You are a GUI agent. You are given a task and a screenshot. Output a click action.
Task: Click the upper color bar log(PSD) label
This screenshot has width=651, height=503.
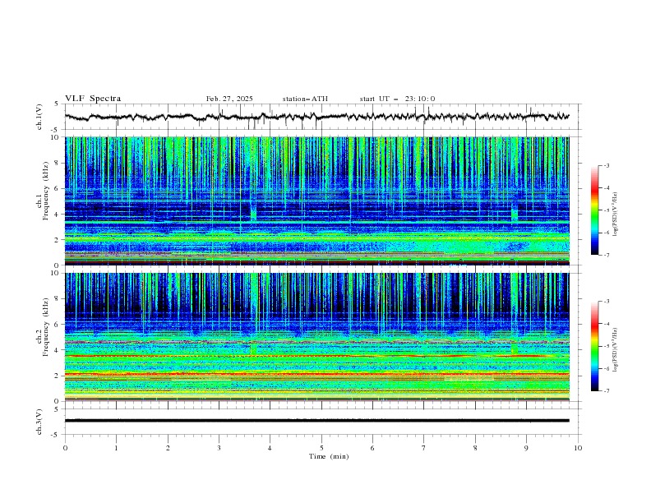616,215
